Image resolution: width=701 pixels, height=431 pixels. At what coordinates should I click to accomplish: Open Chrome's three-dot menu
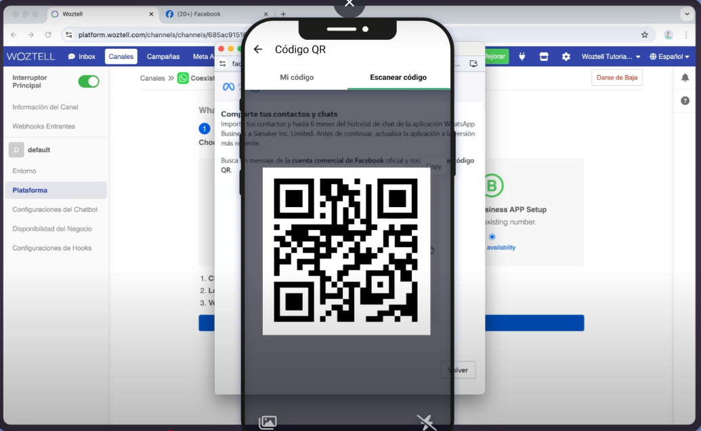coord(686,35)
